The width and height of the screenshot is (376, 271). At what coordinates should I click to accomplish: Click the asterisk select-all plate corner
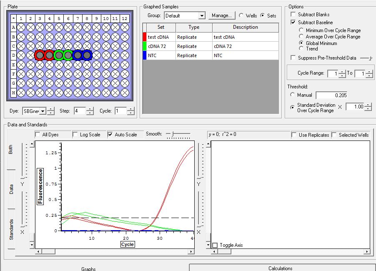click(13, 19)
